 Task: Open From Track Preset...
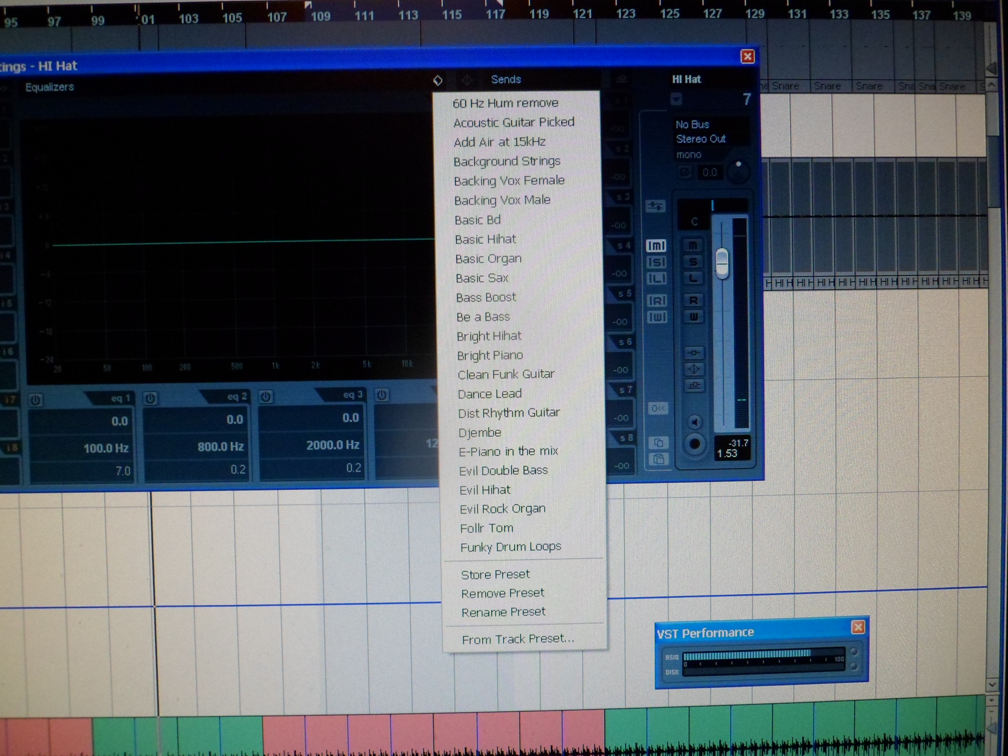(x=518, y=639)
